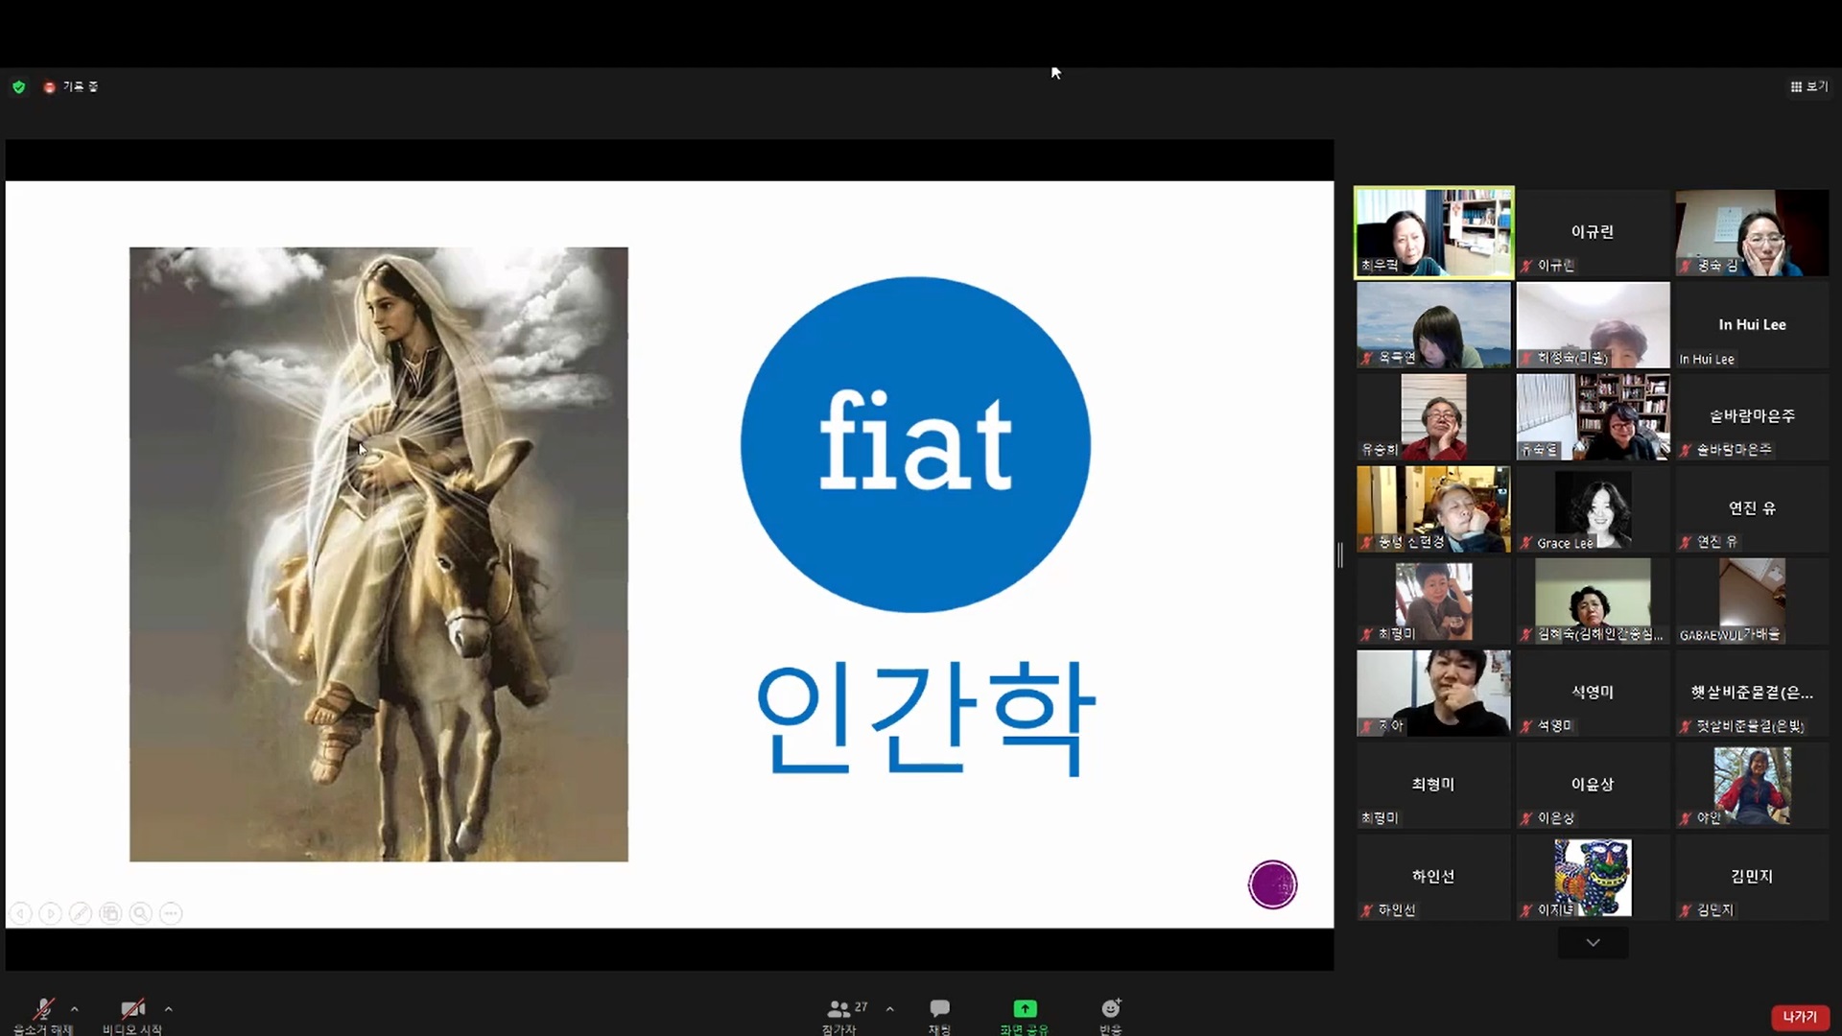The height and width of the screenshot is (1036, 1842).
Task: Select the tile with colorful tiger avatar
Action: pos(1593,878)
